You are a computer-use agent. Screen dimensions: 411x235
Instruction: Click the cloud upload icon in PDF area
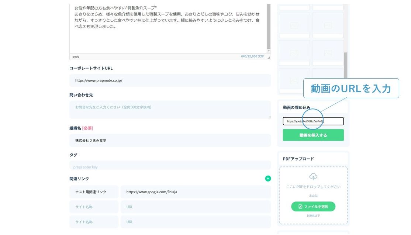click(x=313, y=177)
